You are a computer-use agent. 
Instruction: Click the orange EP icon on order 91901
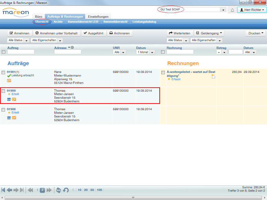coord(9,81)
